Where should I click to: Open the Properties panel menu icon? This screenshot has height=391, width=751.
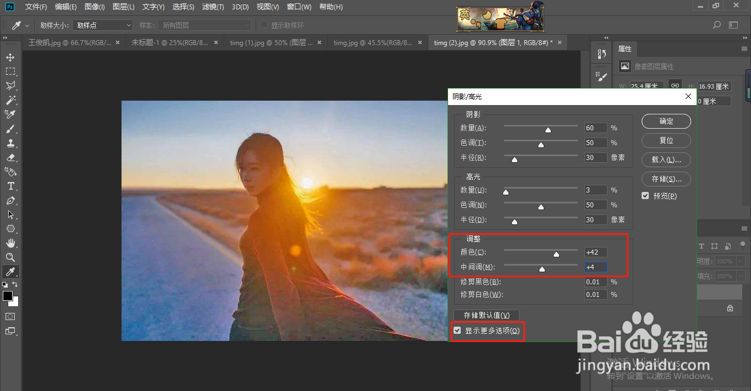click(x=746, y=49)
